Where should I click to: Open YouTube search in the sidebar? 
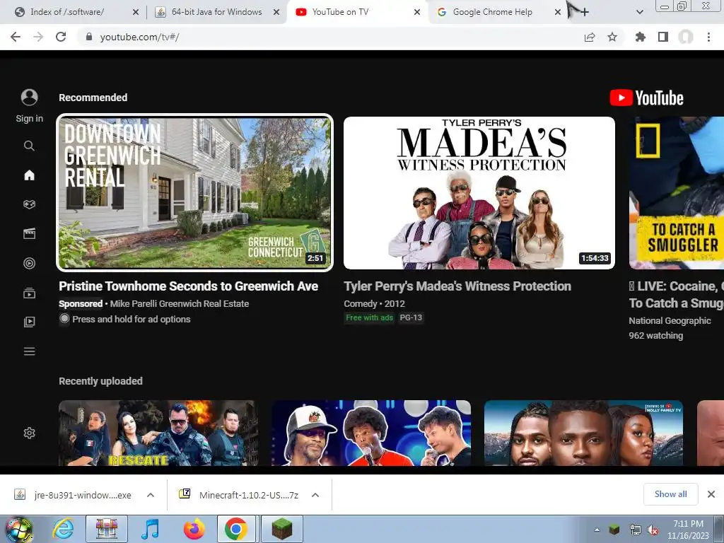click(x=29, y=146)
